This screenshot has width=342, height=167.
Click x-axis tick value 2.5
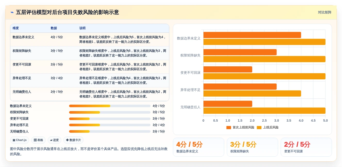point(264,120)
